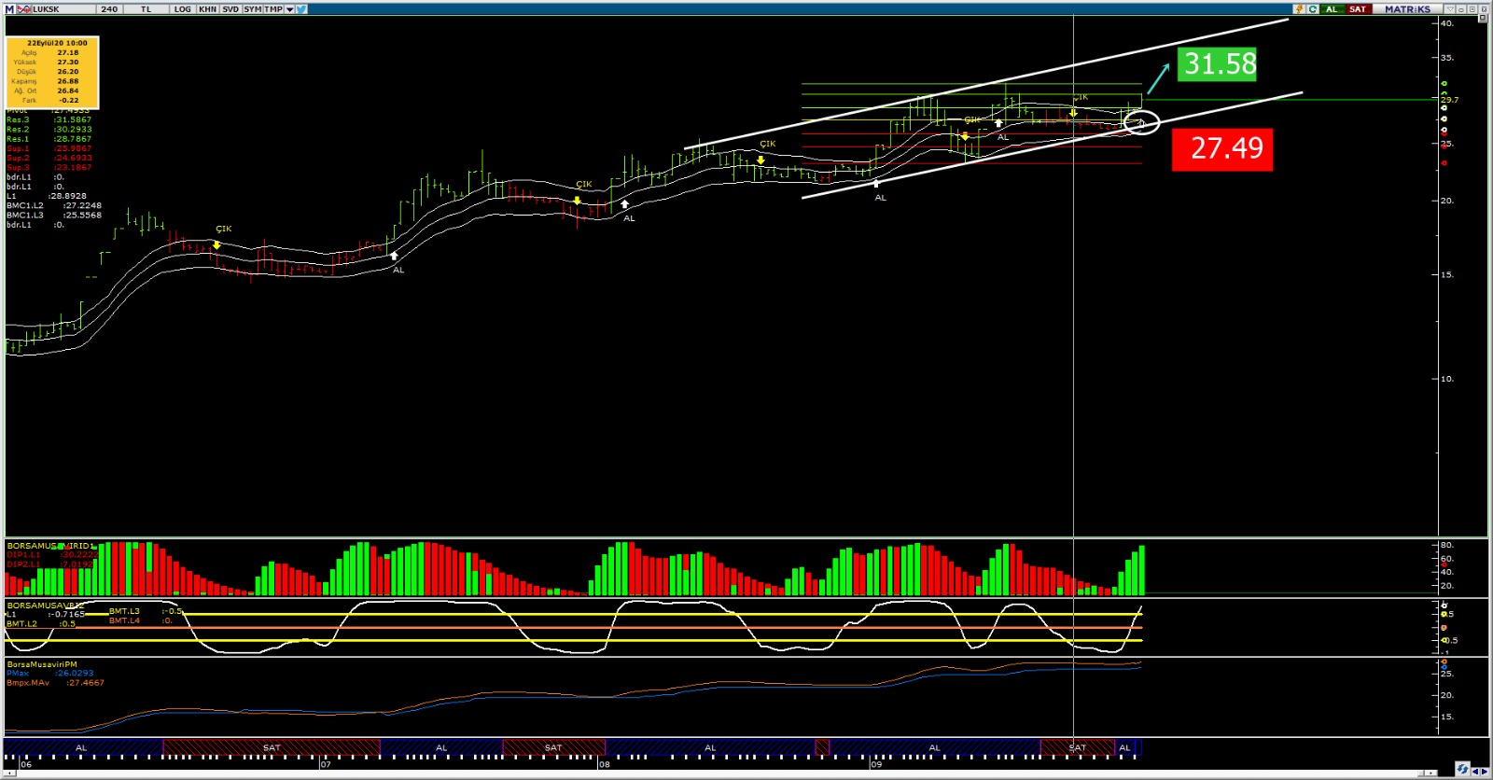Open the TMP toolbar item
The image size is (1493, 780).
272,9
